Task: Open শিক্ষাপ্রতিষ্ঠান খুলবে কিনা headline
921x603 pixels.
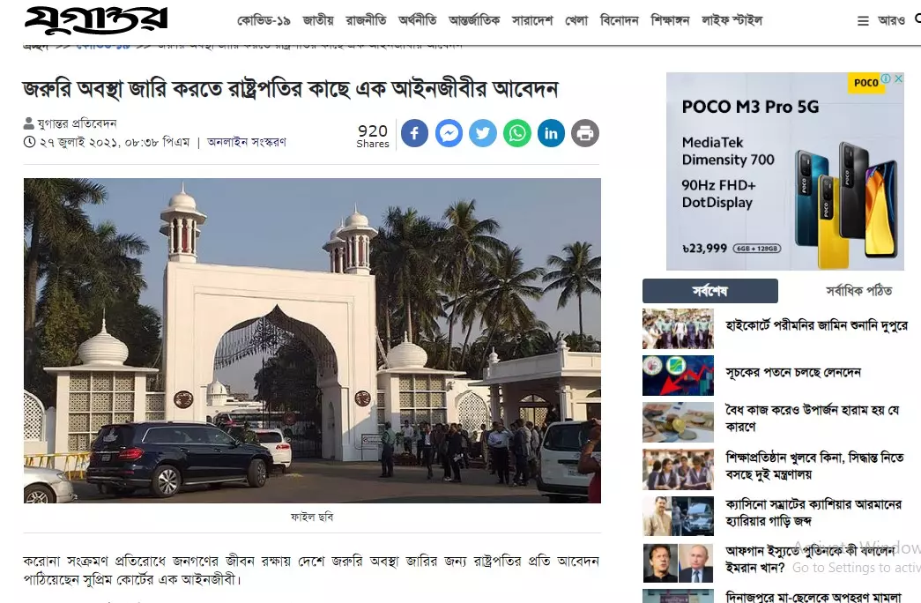Action: [814, 466]
